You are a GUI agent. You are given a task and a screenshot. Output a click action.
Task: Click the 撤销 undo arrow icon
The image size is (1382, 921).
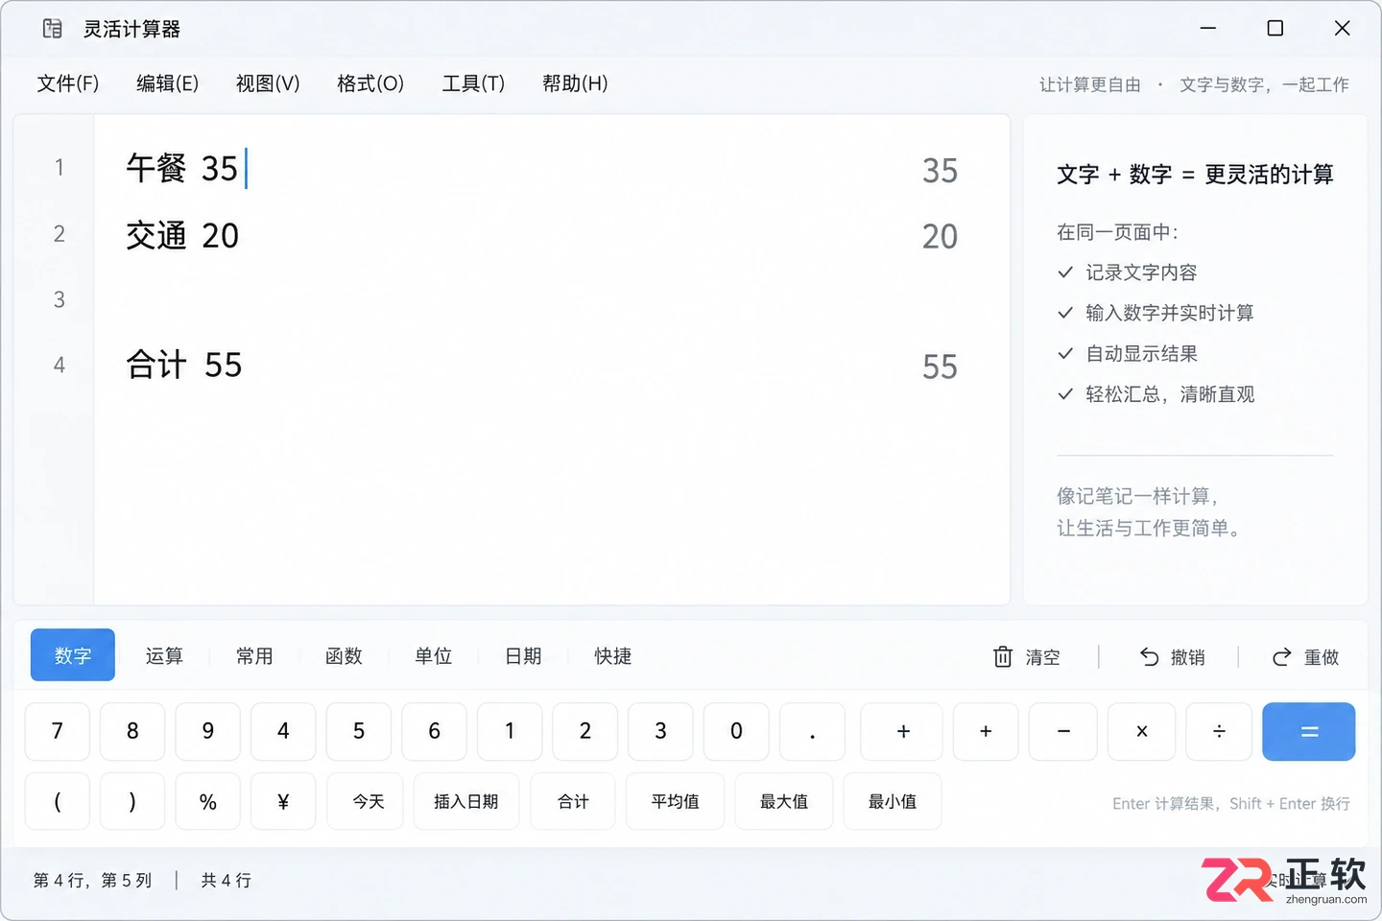[1149, 657]
